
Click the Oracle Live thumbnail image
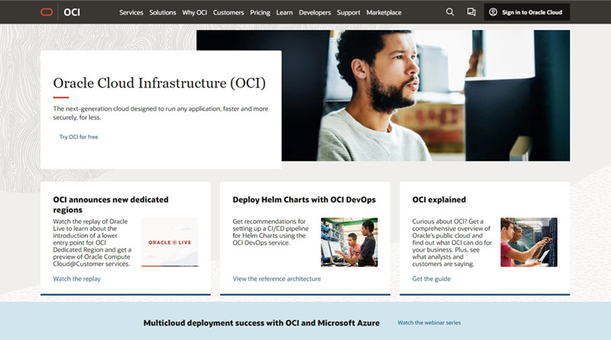pyautogui.click(x=170, y=242)
